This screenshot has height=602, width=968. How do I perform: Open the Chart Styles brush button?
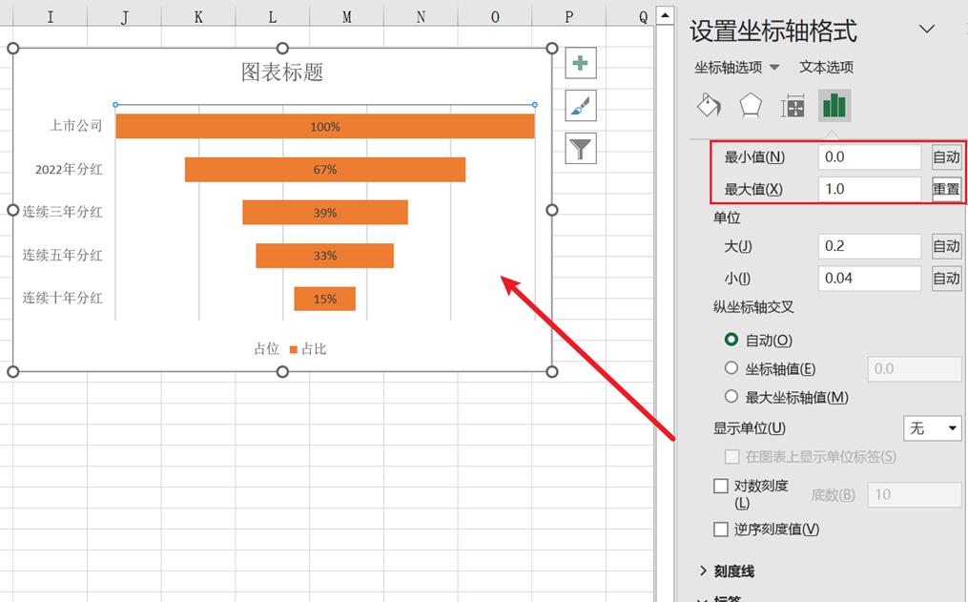[580, 106]
